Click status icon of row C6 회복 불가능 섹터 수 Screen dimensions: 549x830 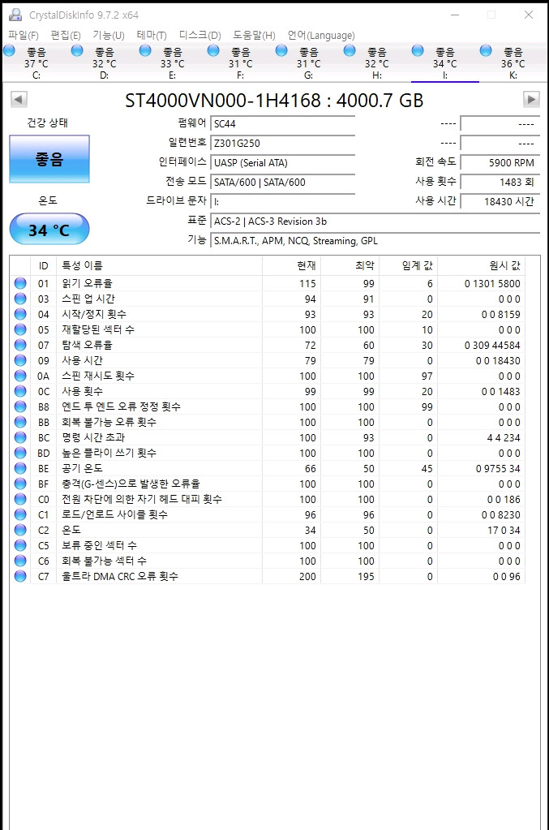(20, 561)
